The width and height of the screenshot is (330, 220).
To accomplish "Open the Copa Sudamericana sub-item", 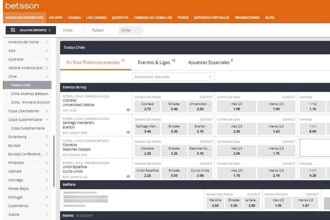I will tap(27, 128).
